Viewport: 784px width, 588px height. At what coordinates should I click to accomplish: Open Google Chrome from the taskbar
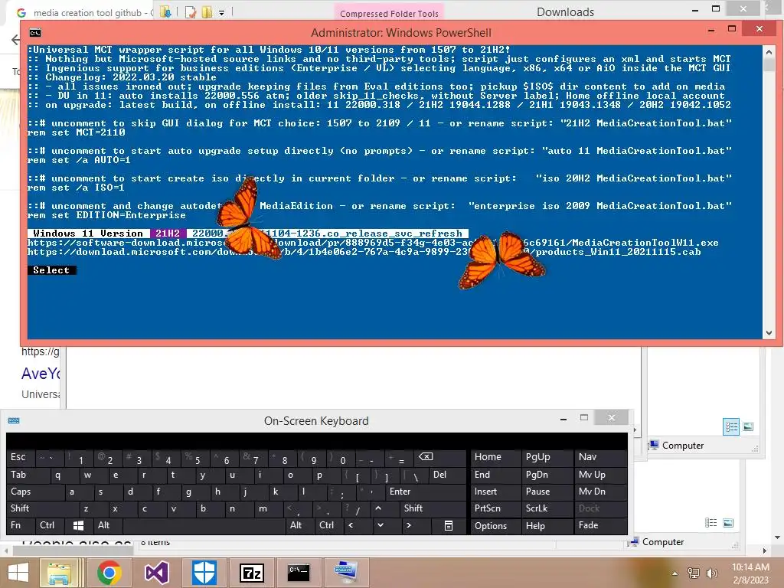coord(109,573)
